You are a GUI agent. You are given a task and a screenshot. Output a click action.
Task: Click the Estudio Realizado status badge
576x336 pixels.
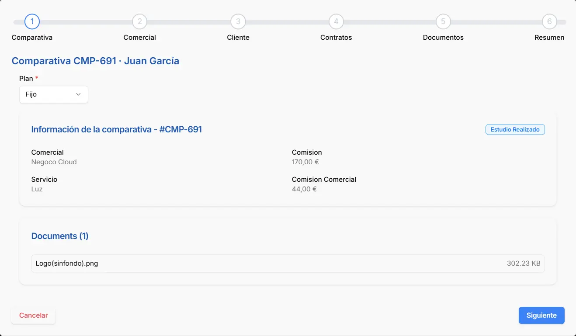point(515,130)
